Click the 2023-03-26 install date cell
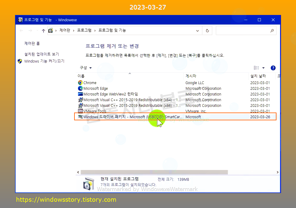This screenshot has height=208, width=296. point(260,117)
